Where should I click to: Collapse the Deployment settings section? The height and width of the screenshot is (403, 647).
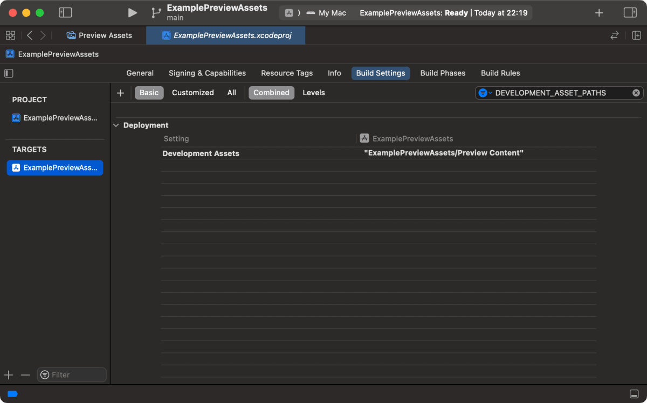click(x=115, y=125)
